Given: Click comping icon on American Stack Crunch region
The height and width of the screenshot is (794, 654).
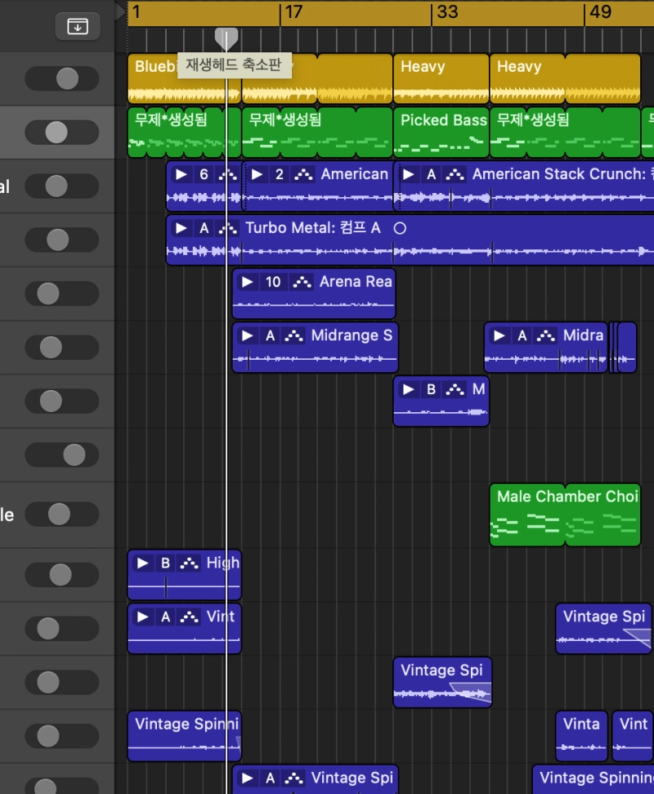Looking at the screenshot, I should pyautogui.click(x=457, y=174).
